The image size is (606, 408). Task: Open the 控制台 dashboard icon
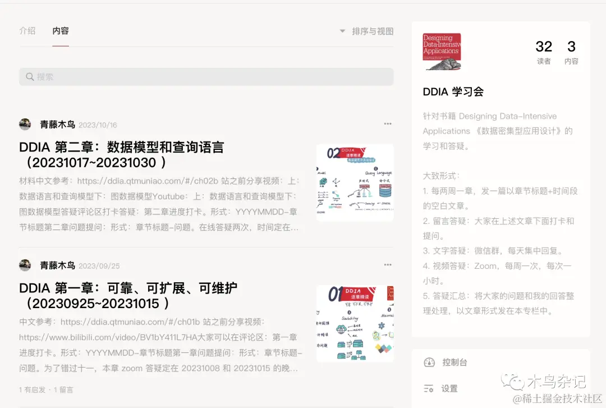429,362
